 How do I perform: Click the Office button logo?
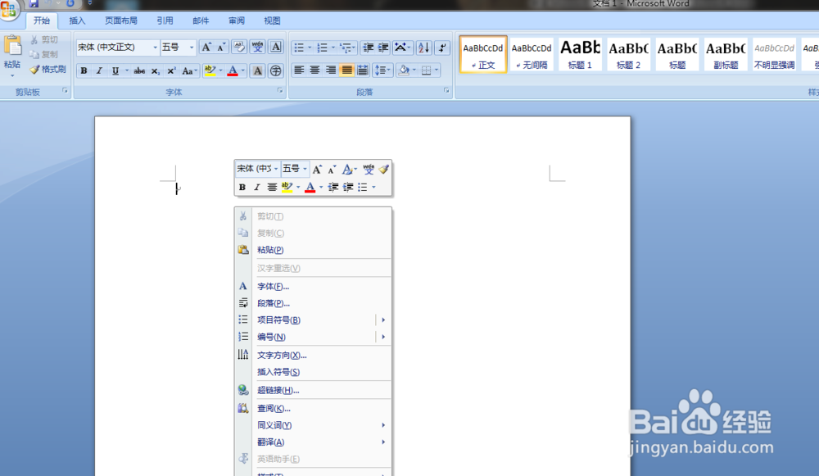click(8, 9)
